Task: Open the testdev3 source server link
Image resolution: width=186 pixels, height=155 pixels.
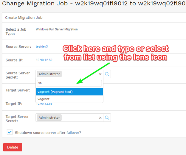Action: [x=42, y=46]
